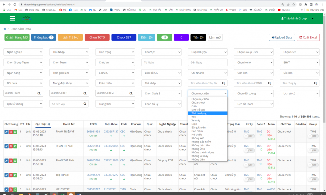This screenshot has width=326, height=195.
Task: Click the Làm mới button
Action: click(215, 37)
